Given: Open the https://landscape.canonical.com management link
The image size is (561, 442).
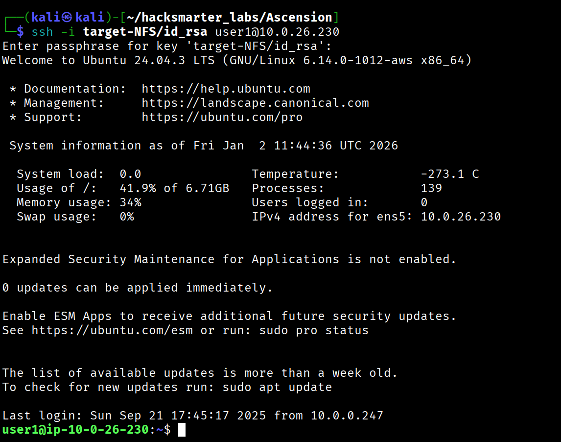Looking at the screenshot, I should pos(255,103).
